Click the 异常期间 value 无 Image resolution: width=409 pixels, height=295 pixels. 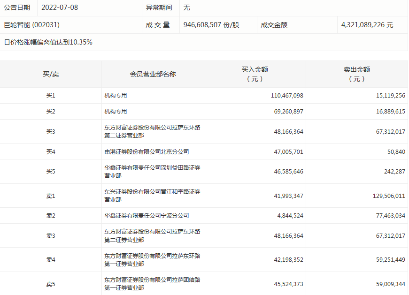pos(186,8)
